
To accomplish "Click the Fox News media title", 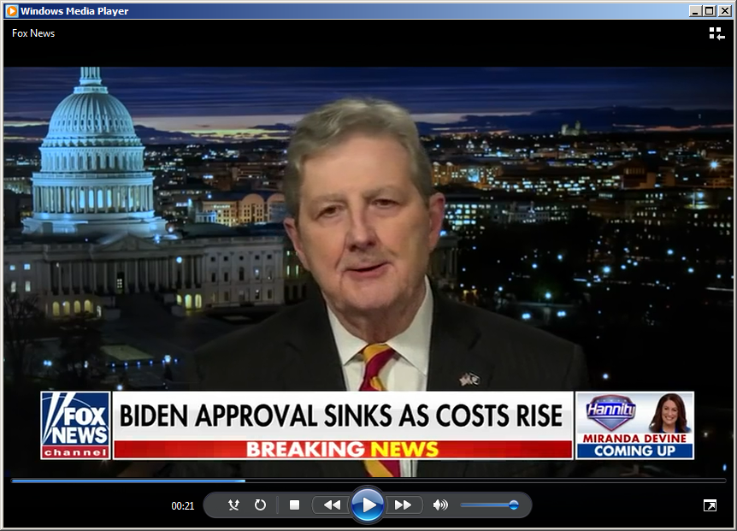I will 33,33.
